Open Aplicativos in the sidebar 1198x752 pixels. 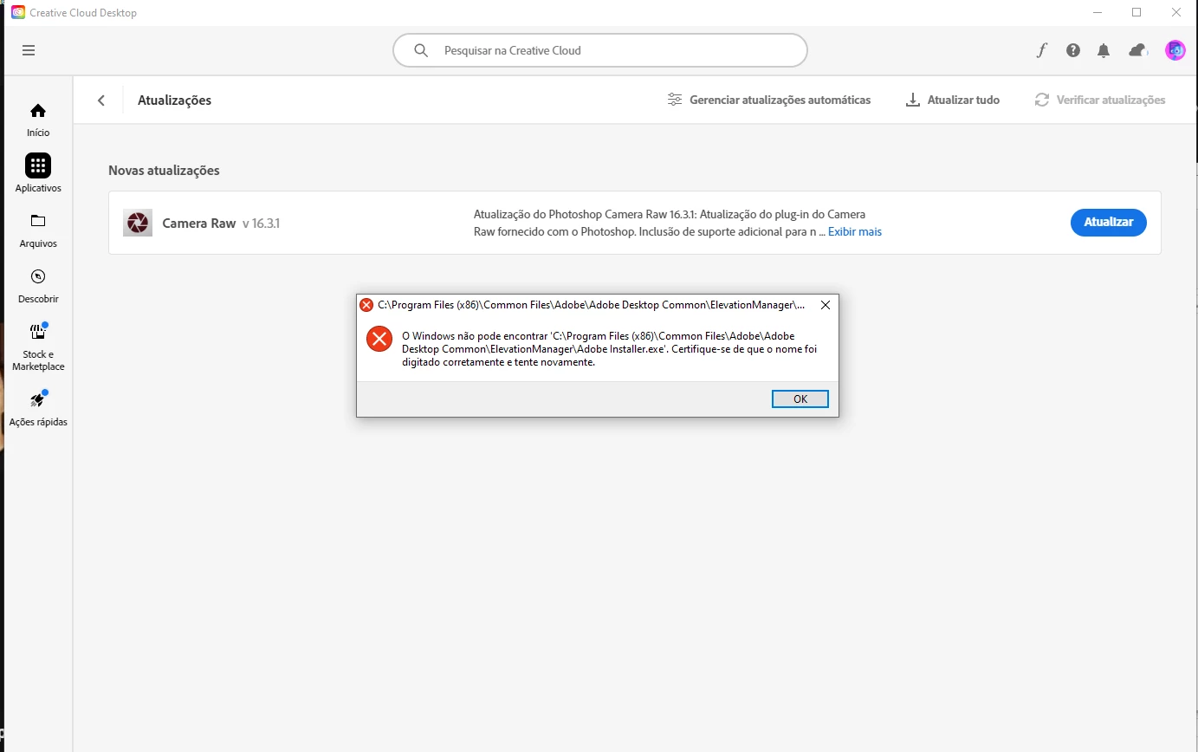point(38,173)
